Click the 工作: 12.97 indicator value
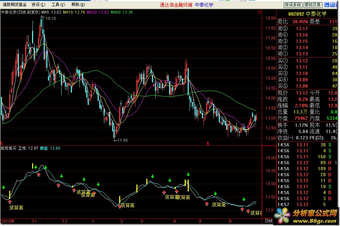Image resolution: width=340 pixels, height=226 pixels. [28, 148]
